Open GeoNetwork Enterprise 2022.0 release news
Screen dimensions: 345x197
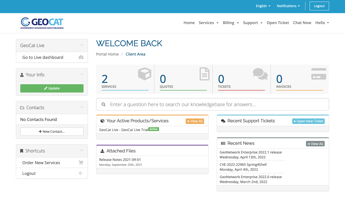click(x=251, y=179)
